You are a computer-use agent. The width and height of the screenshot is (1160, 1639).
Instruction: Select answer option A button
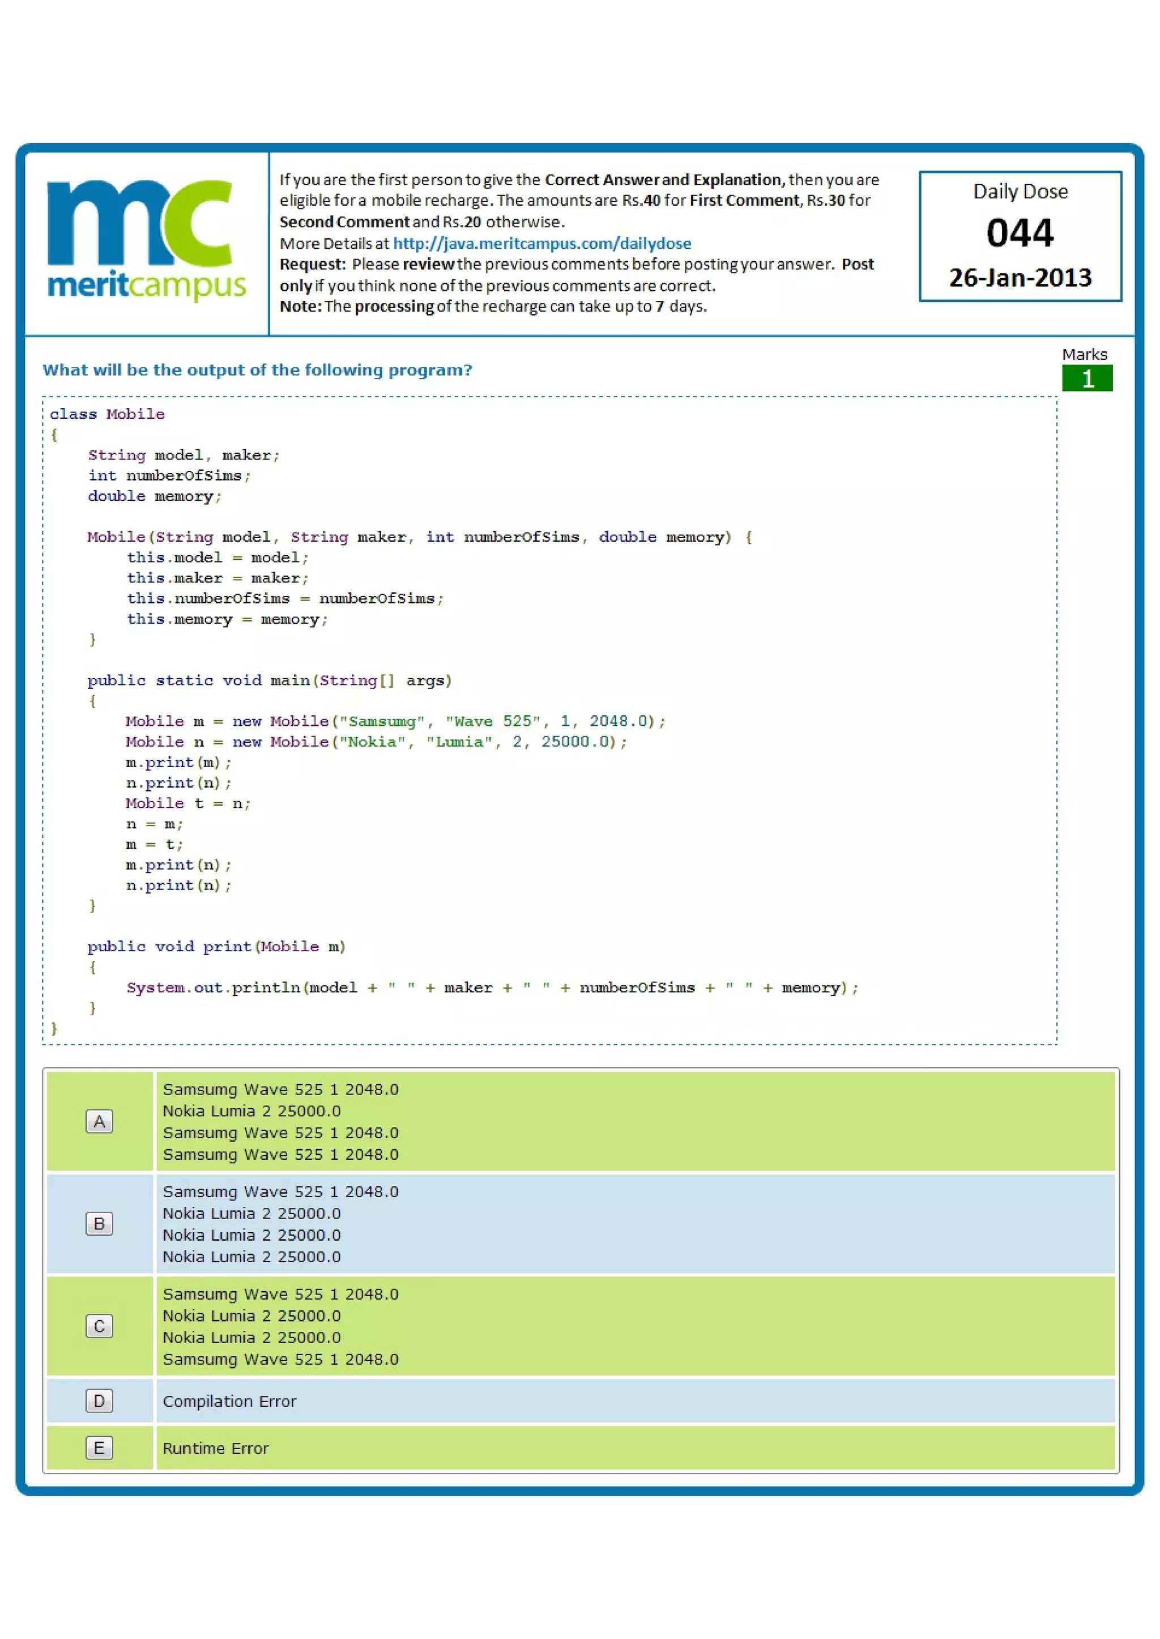click(x=99, y=1121)
